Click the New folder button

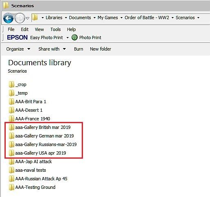(x=101, y=49)
